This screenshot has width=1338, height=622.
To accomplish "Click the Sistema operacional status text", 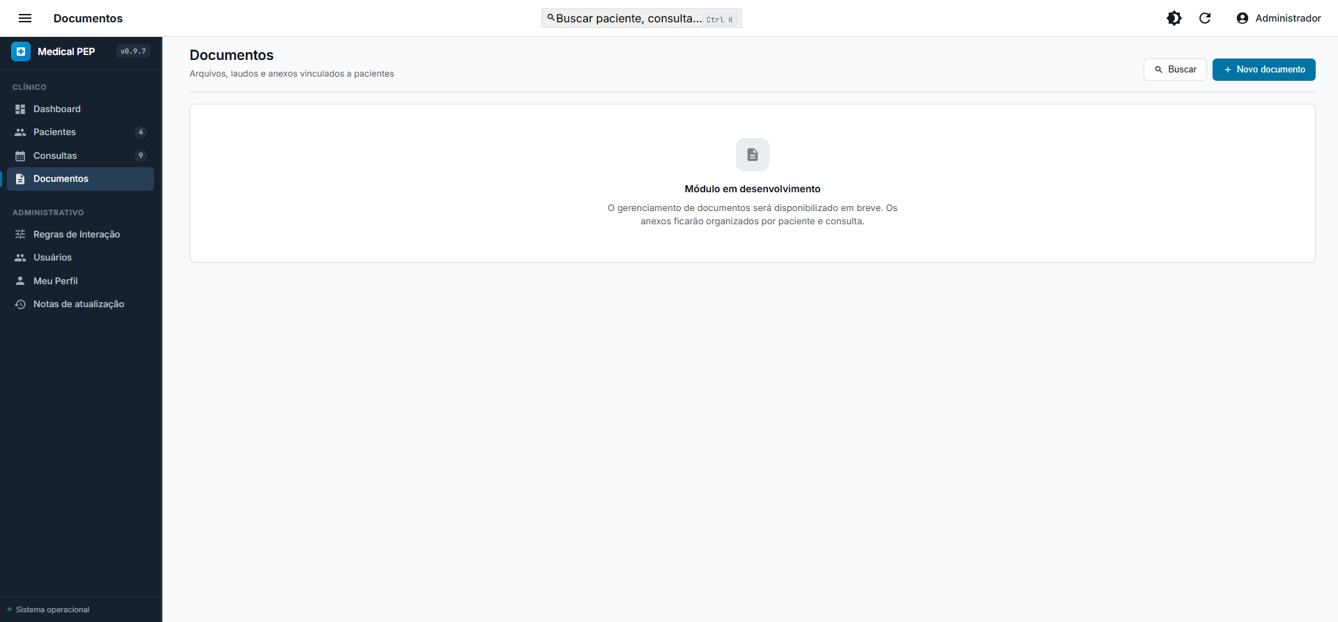I will (52, 609).
